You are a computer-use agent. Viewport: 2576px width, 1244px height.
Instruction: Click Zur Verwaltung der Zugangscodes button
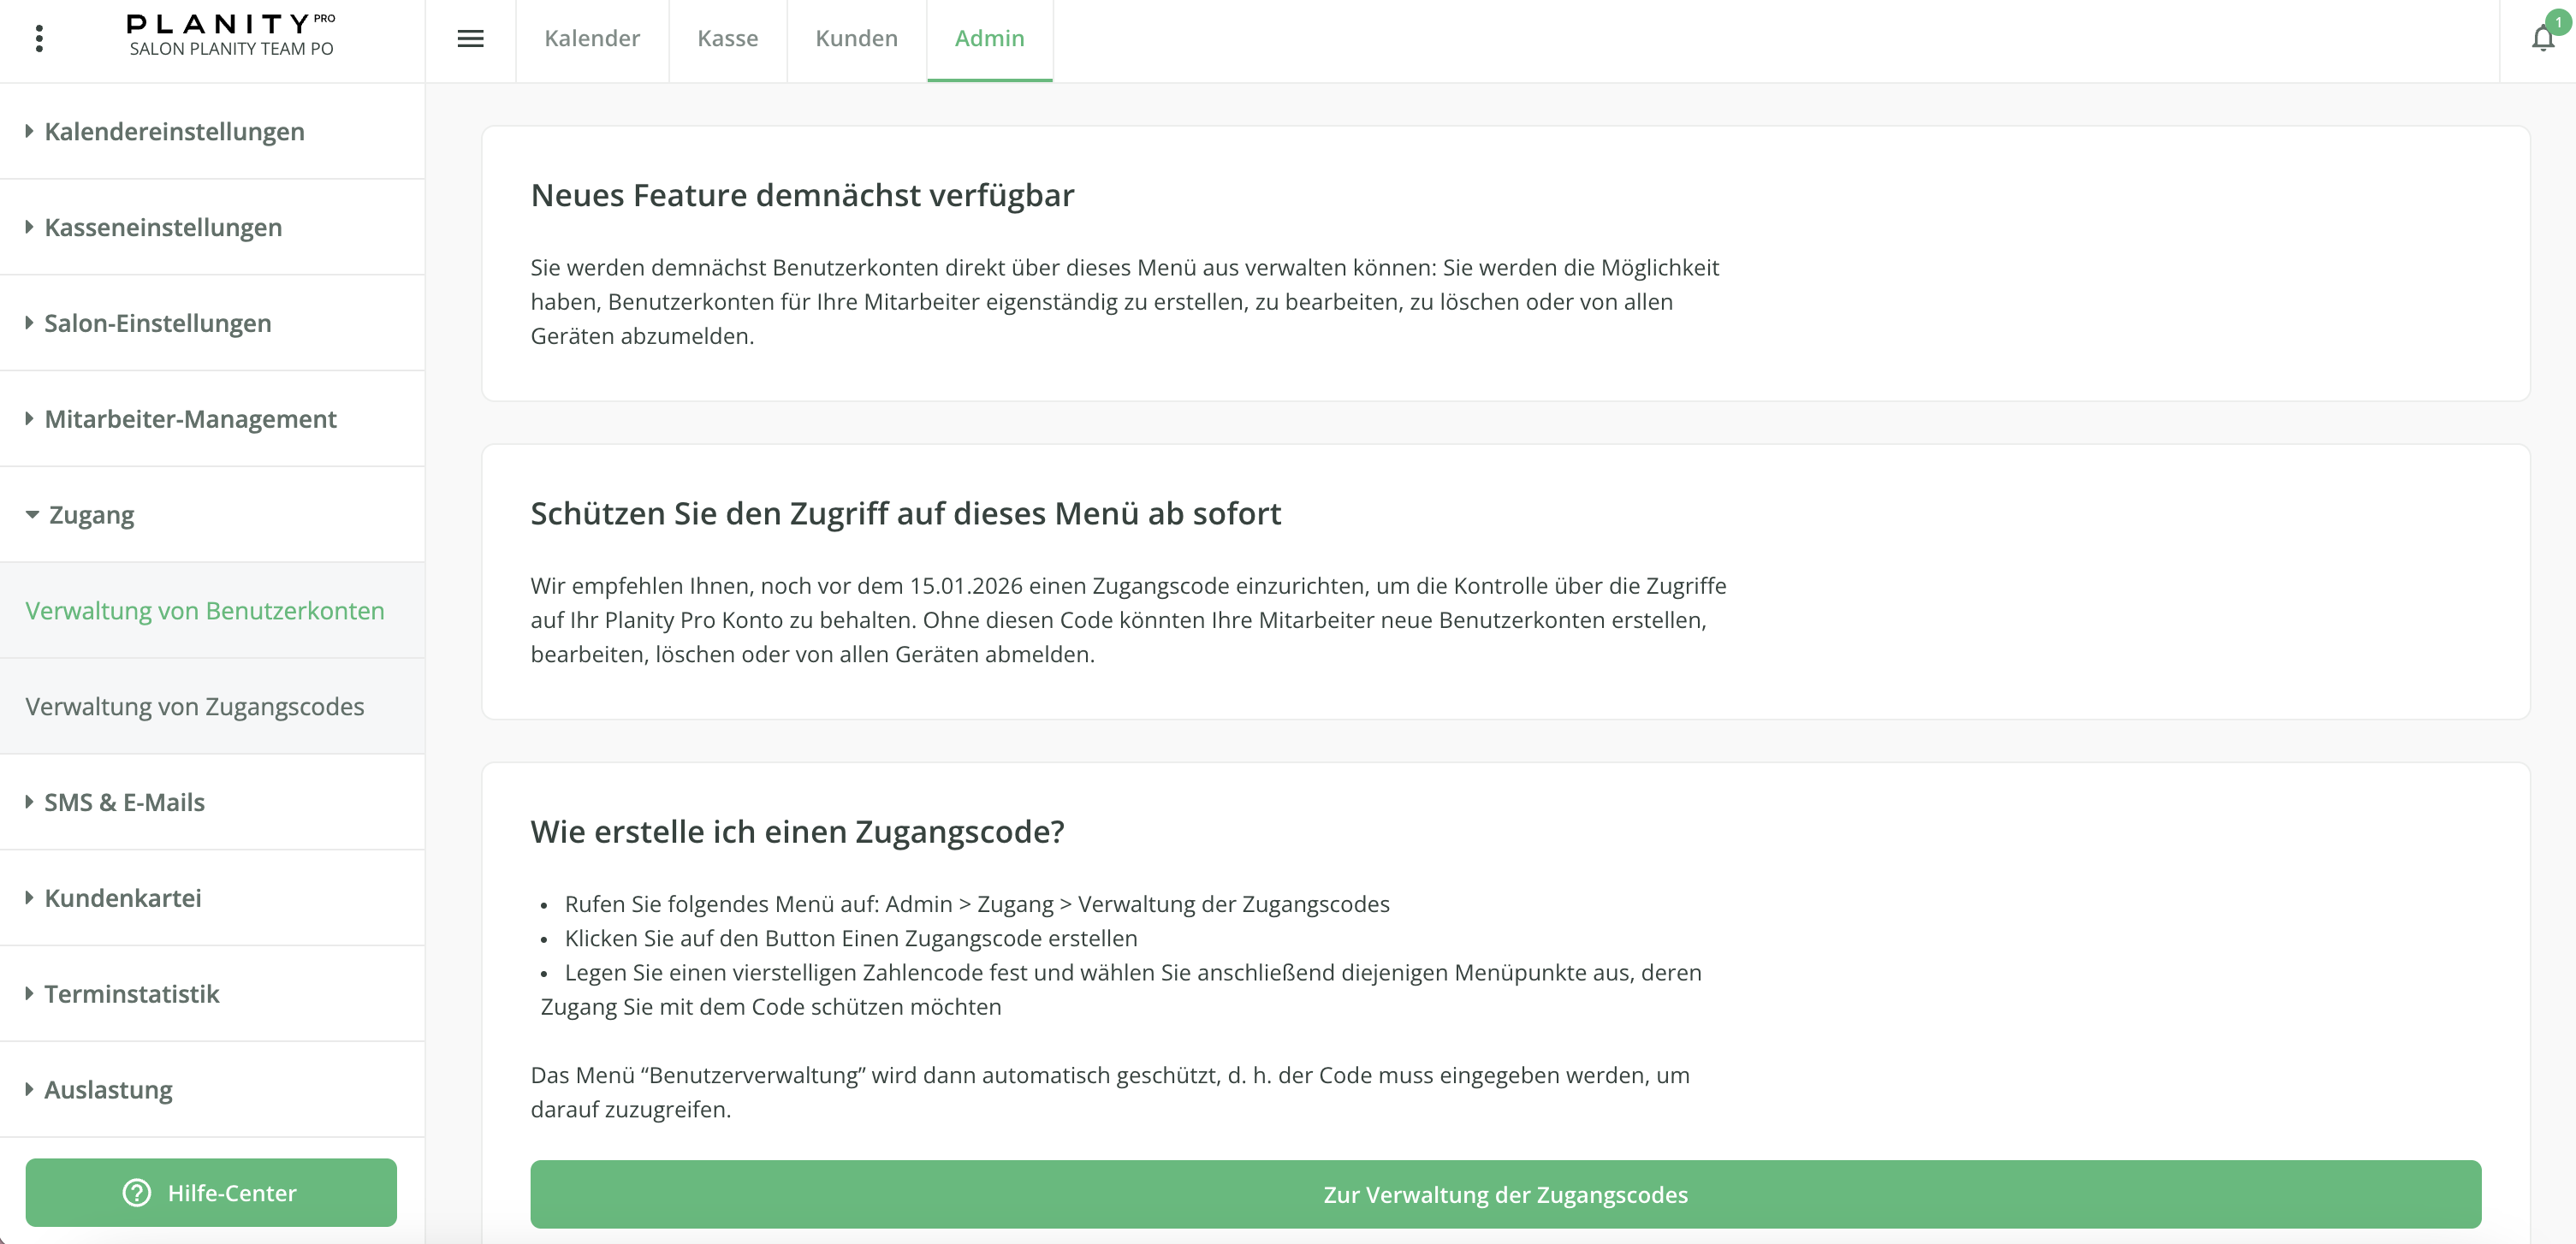(1505, 1194)
